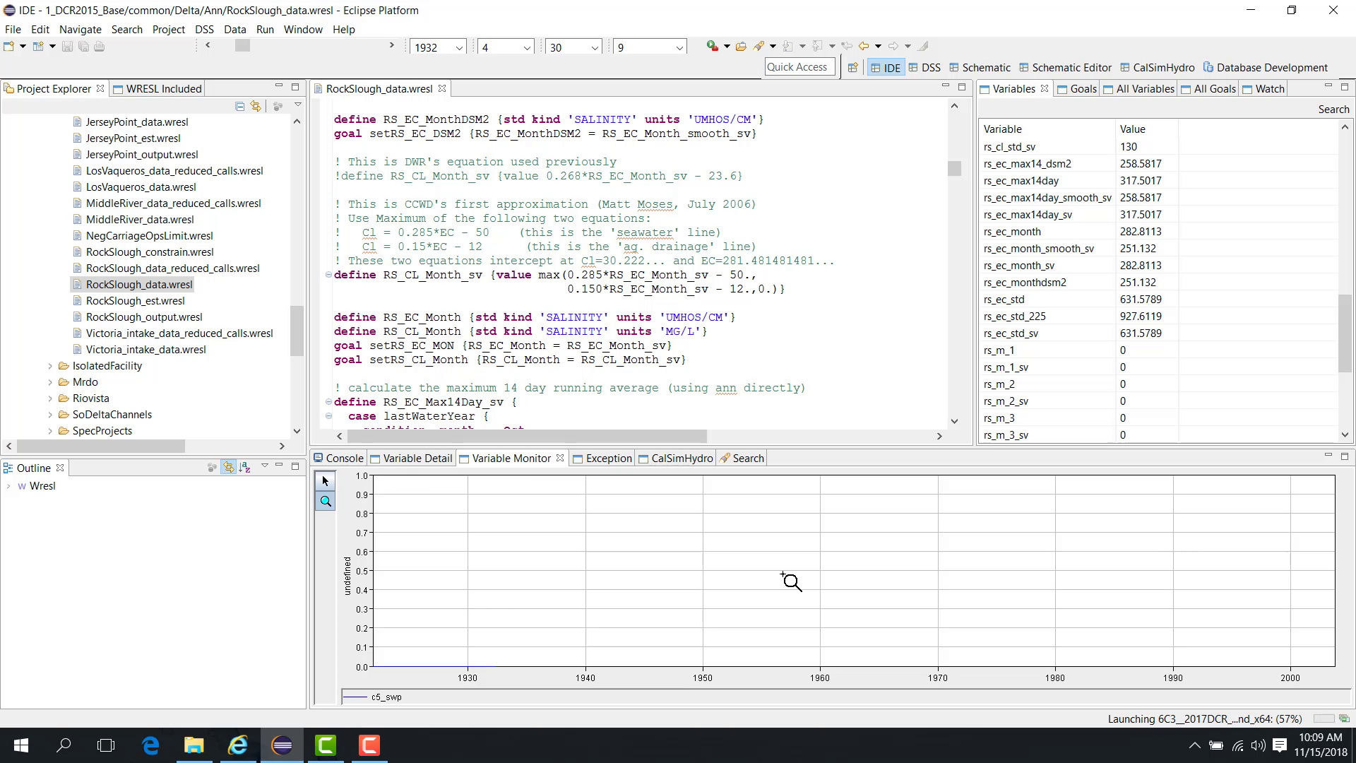Close the Variables view tab

[1044, 88]
